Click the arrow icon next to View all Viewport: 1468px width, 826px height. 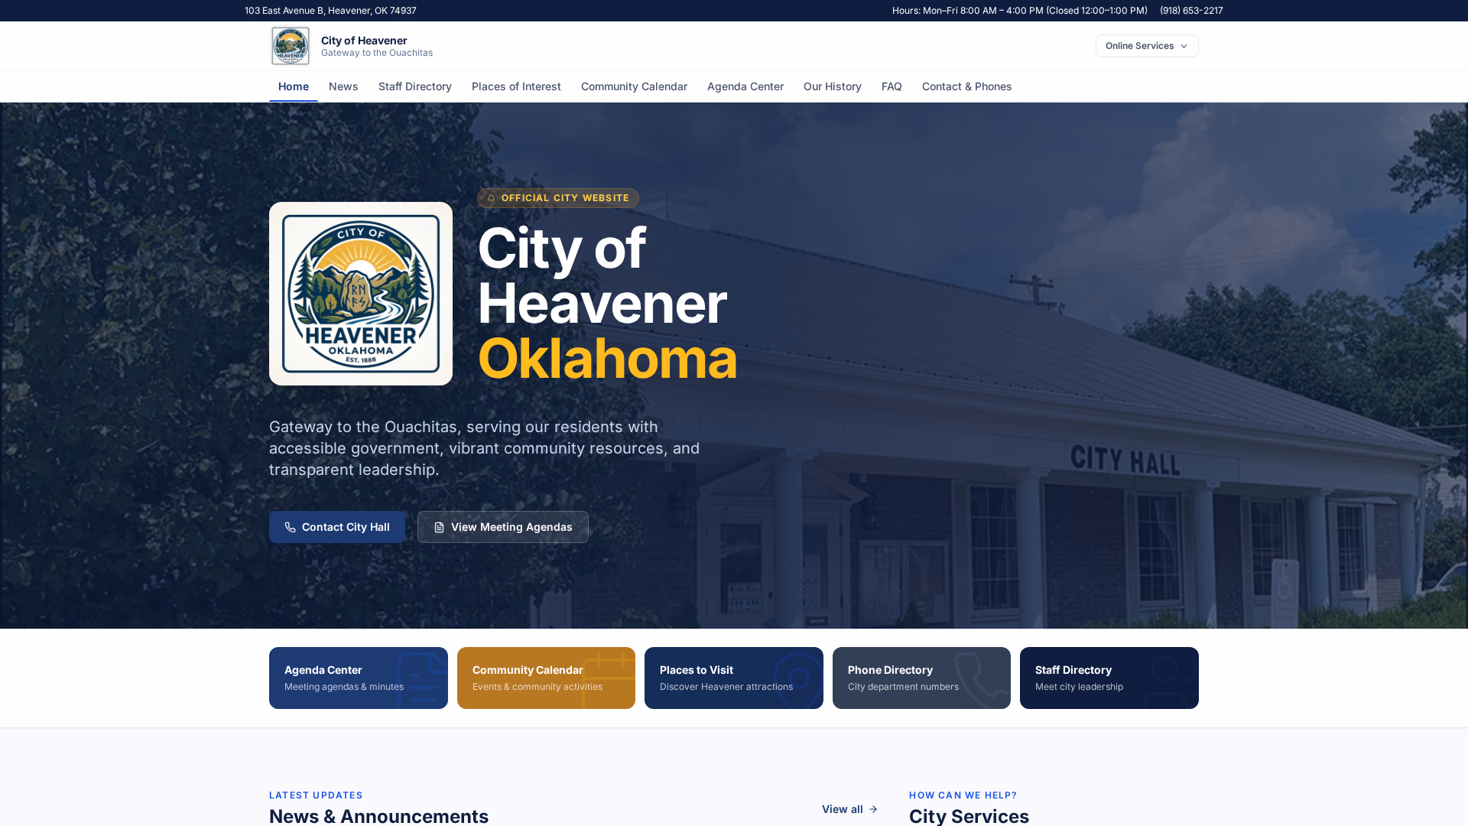tap(873, 809)
